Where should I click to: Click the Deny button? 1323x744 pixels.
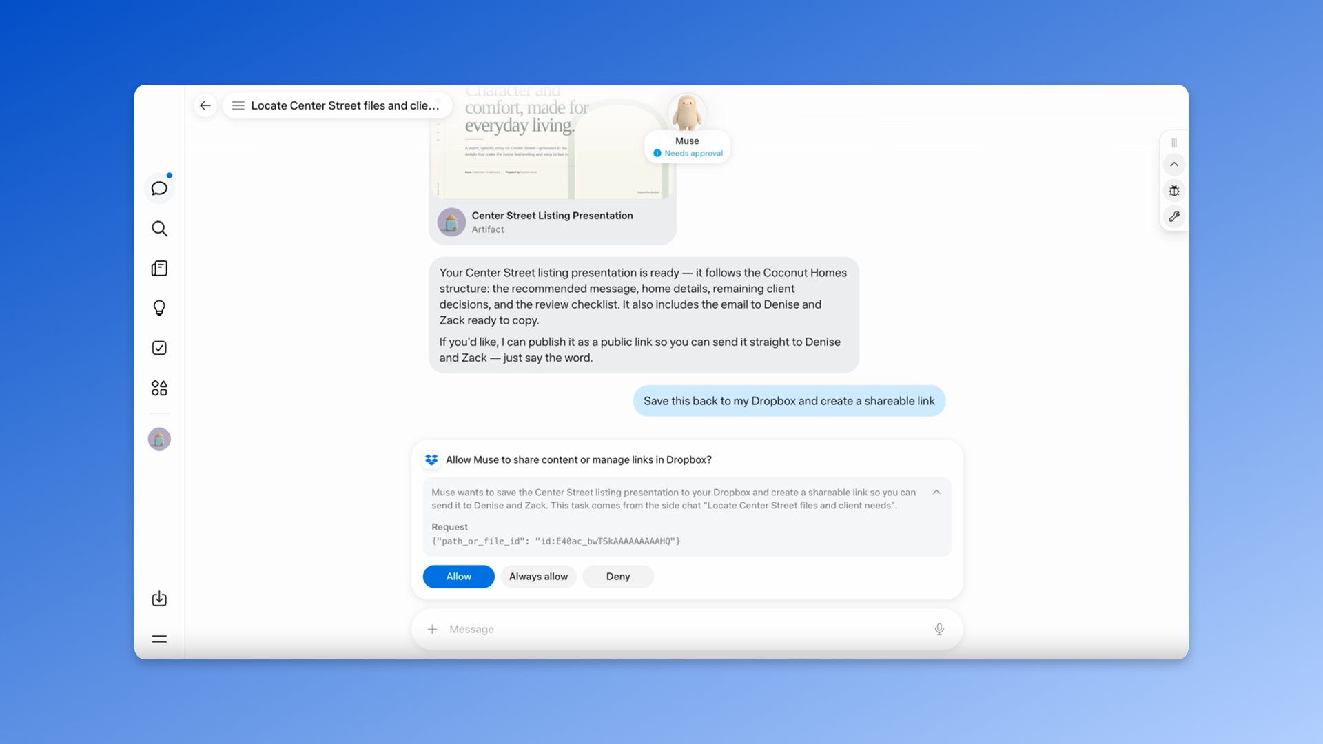[618, 577]
